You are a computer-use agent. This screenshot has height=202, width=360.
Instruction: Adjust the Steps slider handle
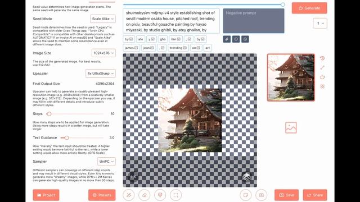(x=49, y=114)
